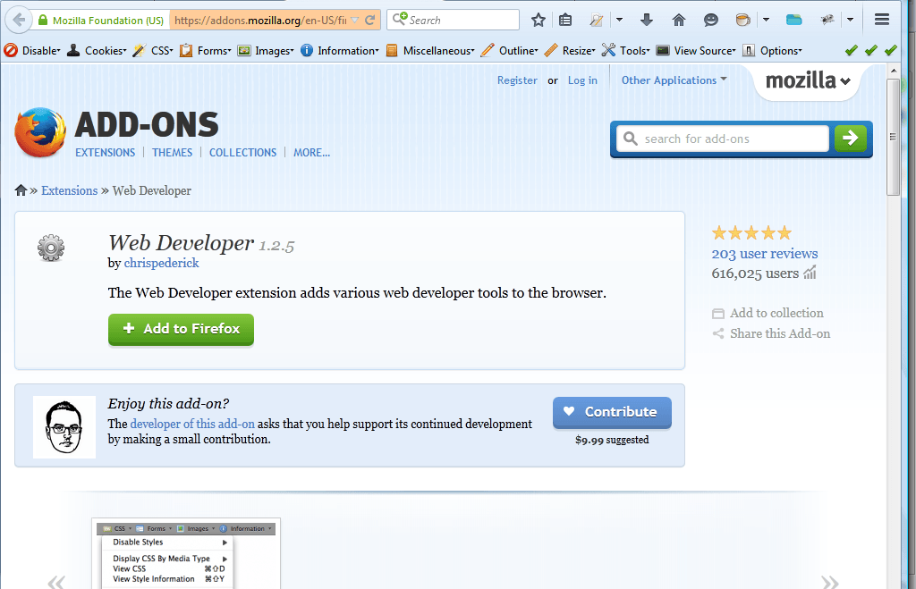Open dropdown arrow beside the bug icon

point(850,20)
